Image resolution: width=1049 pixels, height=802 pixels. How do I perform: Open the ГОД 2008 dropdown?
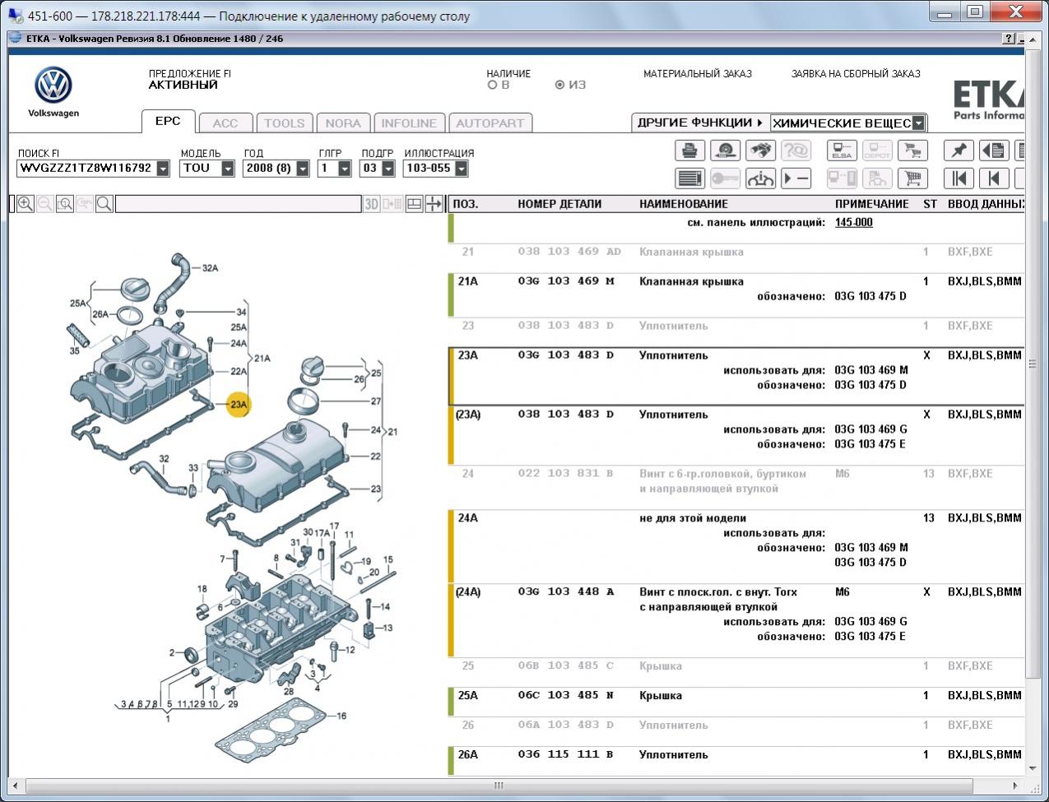point(303,168)
